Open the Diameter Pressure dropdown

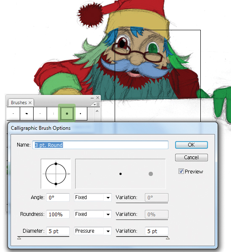pos(93,231)
